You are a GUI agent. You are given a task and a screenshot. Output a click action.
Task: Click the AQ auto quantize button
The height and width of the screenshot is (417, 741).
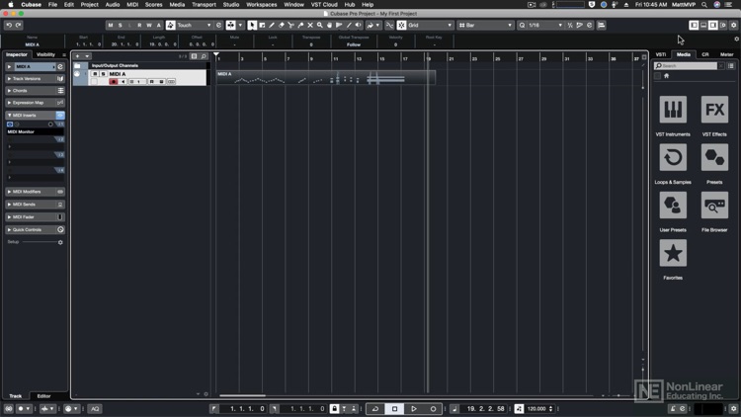[95, 408]
